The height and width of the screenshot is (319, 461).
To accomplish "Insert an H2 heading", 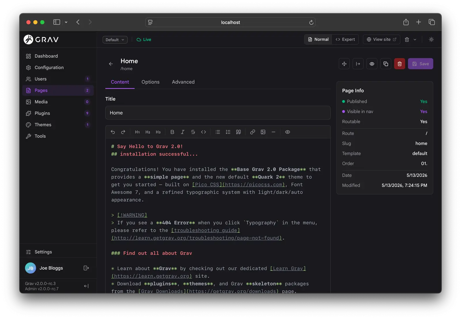I will 148,132.
